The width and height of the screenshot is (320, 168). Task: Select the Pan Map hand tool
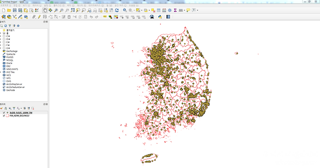[x=45, y=10]
